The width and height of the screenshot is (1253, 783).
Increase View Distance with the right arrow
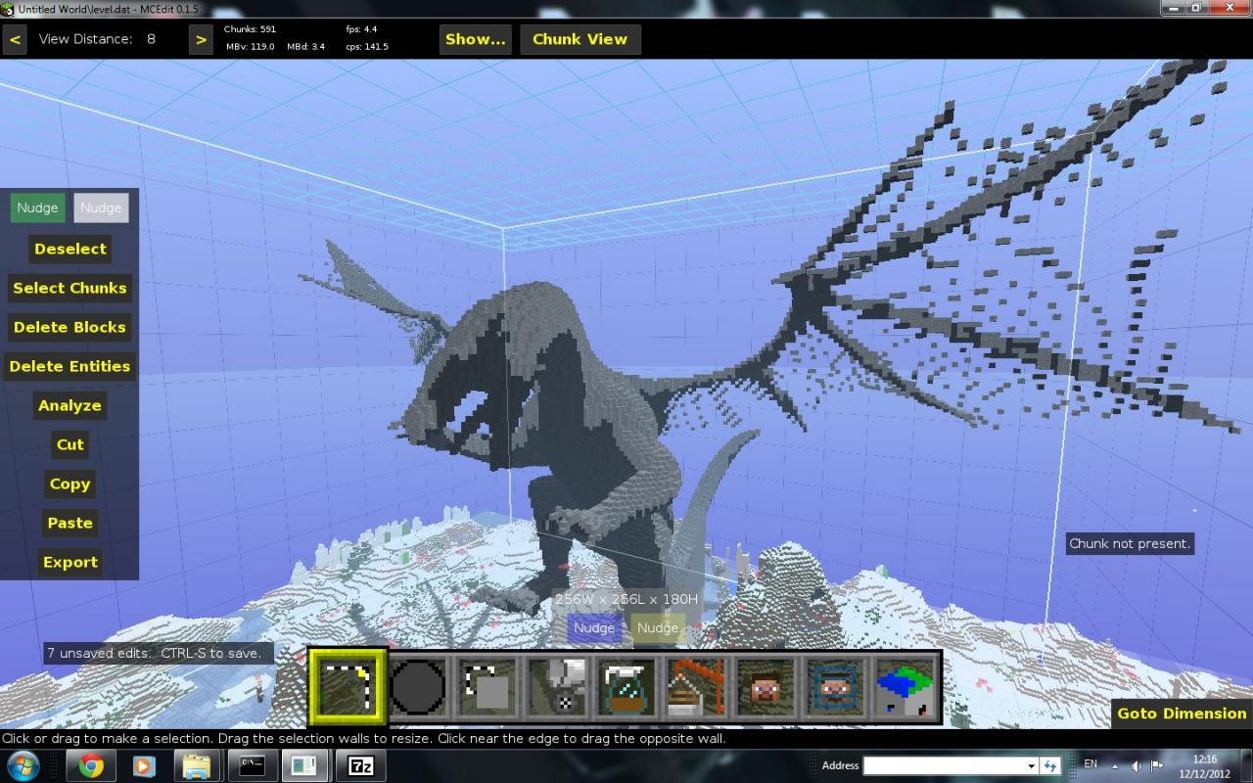tap(201, 39)
